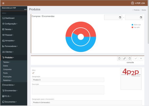Open the start date calendar icon
Screen dimensions: 149x106
tap(120, 17)
